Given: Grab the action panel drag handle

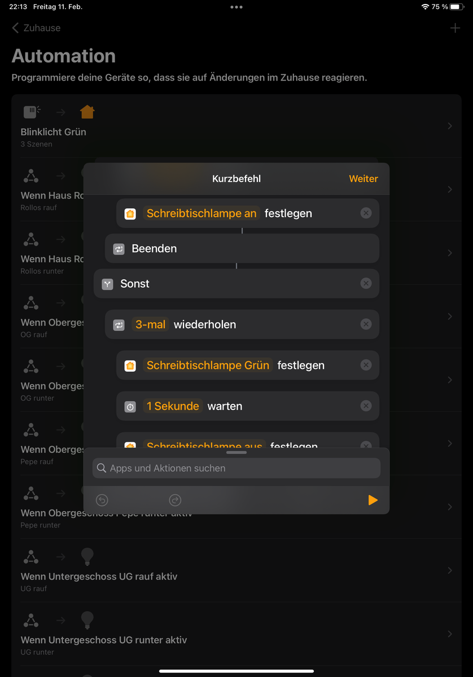Looking at the screenshot, I should click(x=236, y=452).
